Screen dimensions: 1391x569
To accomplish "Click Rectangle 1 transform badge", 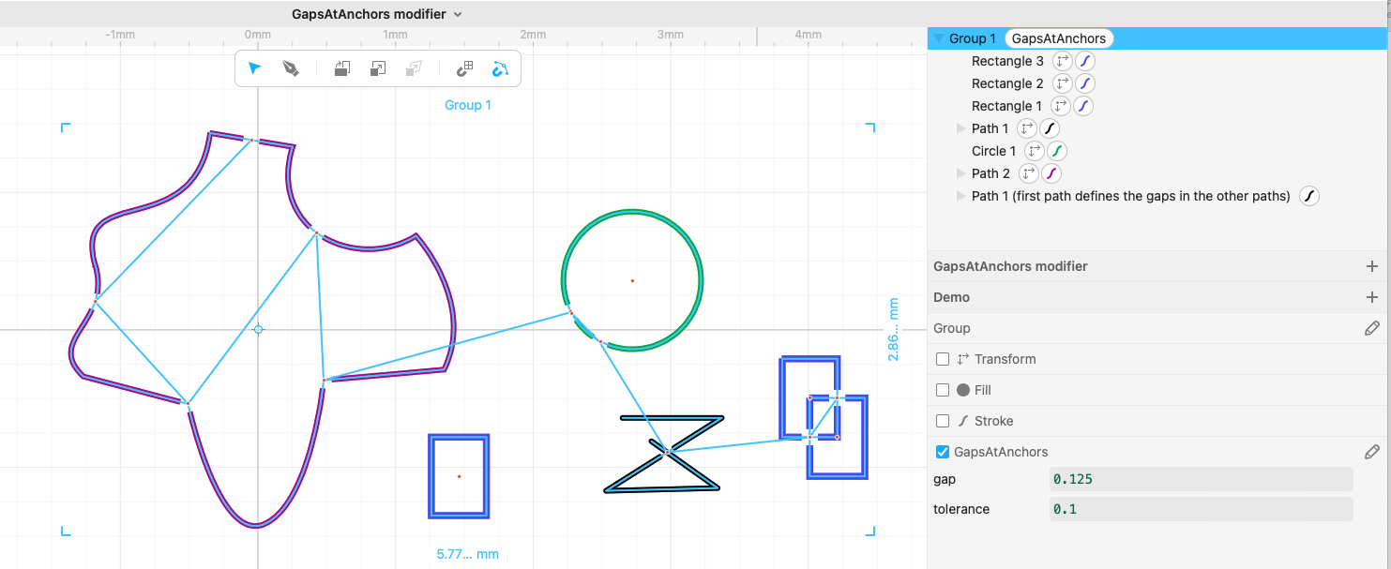I will 1060,106.
